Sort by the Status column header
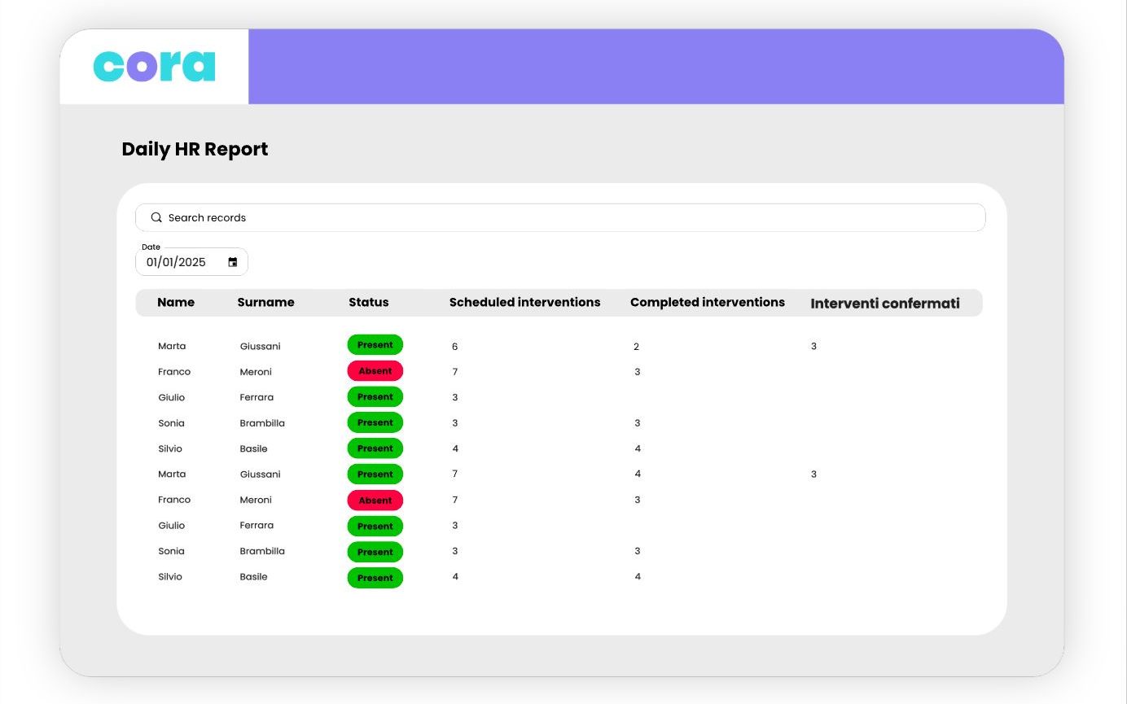The width and height of the screenshot is (1127, 704). pyautogui.click(x=369, y=302)
